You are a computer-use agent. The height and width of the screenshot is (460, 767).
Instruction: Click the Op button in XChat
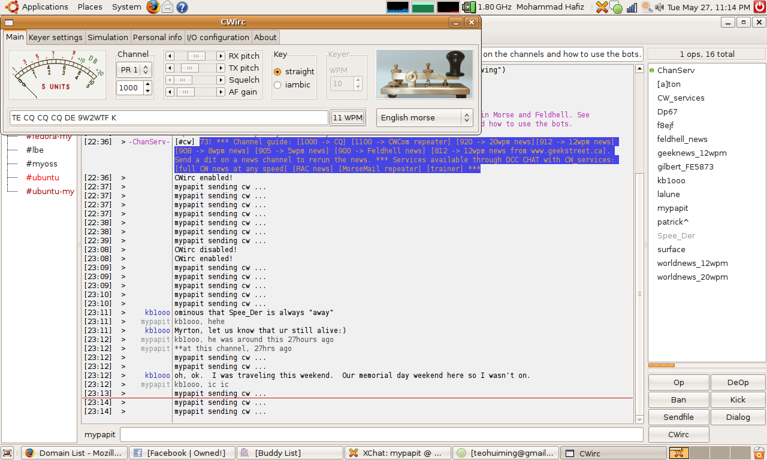[x=679, y=382]
